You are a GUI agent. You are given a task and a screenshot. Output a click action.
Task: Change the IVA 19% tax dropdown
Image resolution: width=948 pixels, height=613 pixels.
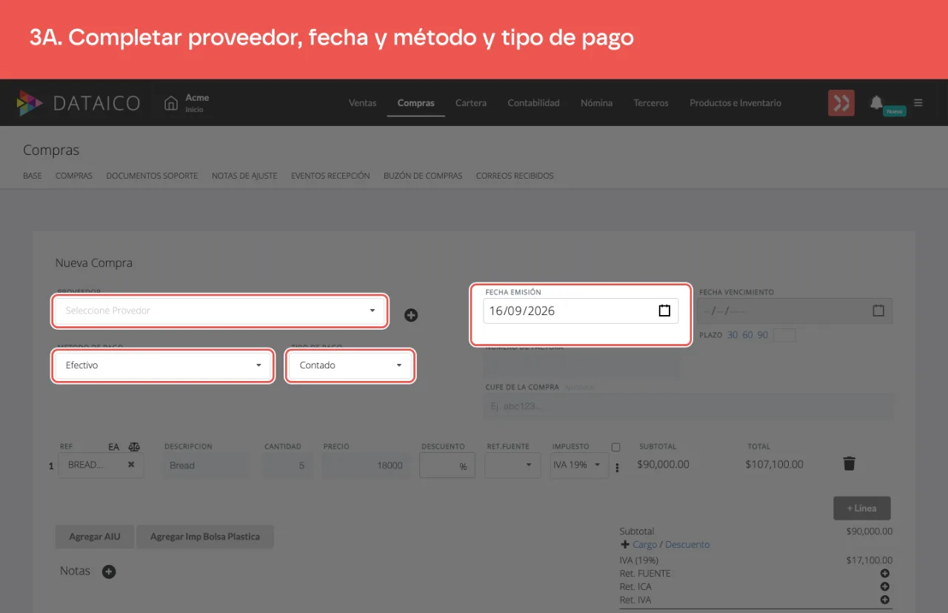pyautogui.click(x=579, y=465)
